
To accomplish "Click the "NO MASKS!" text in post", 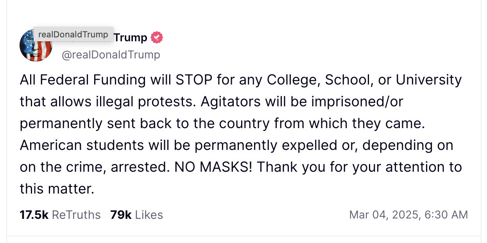I will (214, 167).
